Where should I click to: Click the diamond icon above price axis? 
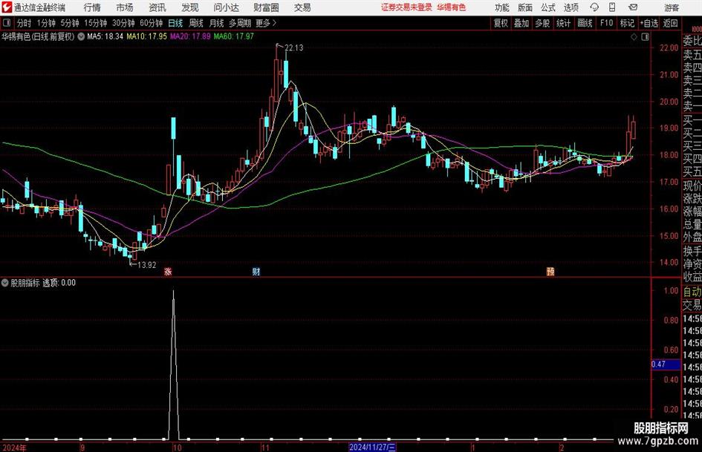tap(634, 37)
